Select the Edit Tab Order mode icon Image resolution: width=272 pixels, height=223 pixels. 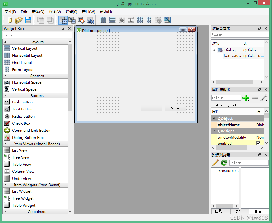[90, 20]
